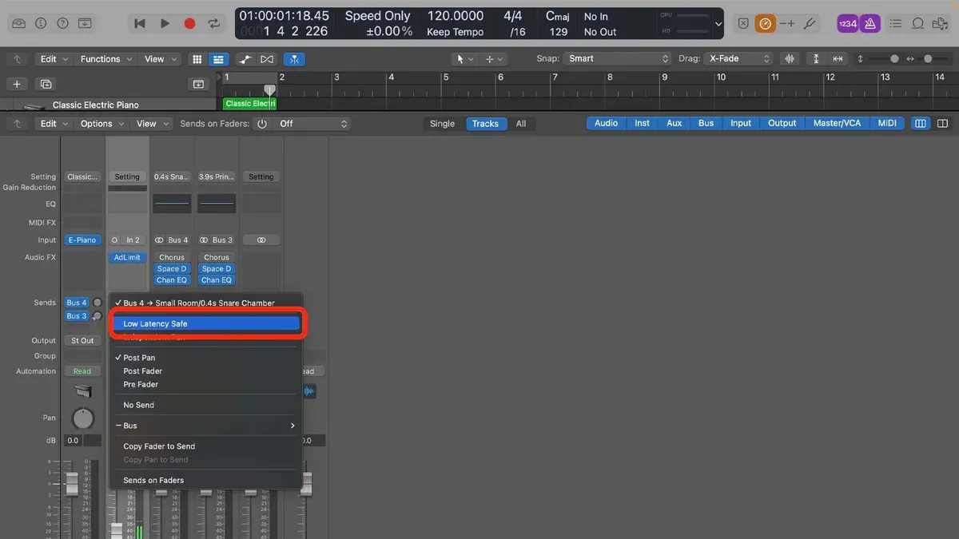Show automation with the automation curve icon
959x539 pixels.
(x=246, y=59)
